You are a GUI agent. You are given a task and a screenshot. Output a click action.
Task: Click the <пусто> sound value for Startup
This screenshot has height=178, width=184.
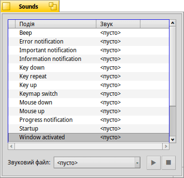click(x=110, y=129)
